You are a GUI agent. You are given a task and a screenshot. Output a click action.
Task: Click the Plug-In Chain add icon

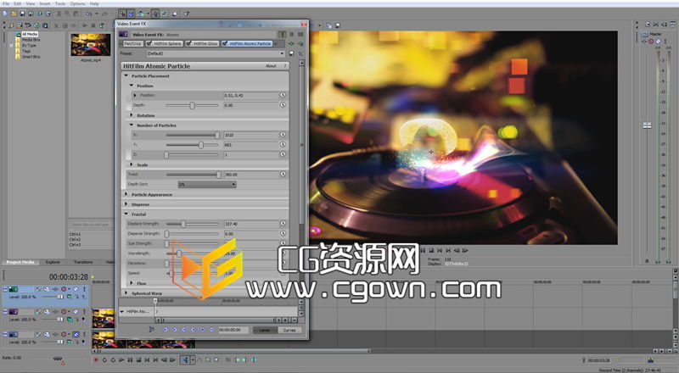point(292,44)
